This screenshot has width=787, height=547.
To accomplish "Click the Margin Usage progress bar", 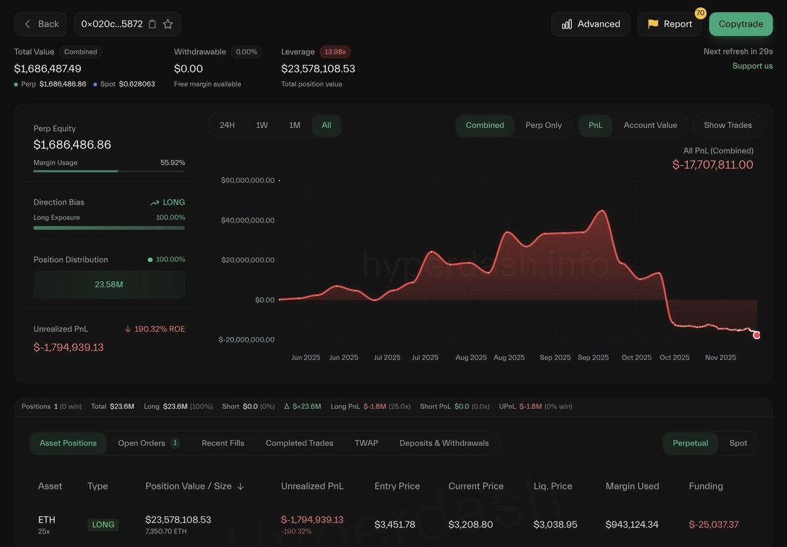I will [109, 171].
